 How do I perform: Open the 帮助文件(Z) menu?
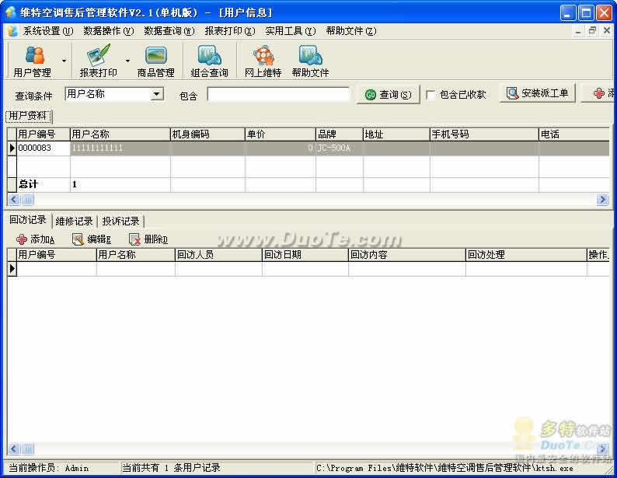point(350,30)
